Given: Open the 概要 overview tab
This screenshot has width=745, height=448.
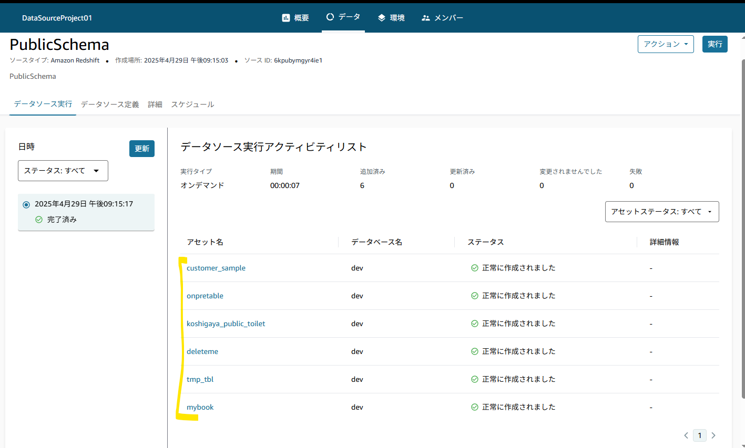Looking at the screenshot, I should pyautogui.click(x=295, y=18).
